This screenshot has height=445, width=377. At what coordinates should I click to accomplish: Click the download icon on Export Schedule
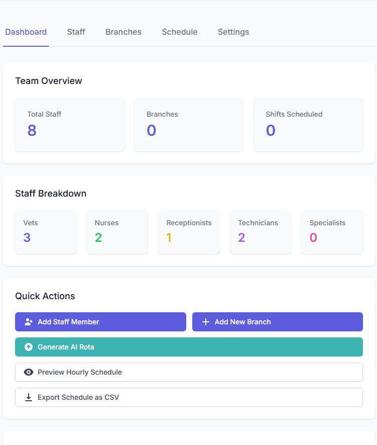[x=29, y=397]
